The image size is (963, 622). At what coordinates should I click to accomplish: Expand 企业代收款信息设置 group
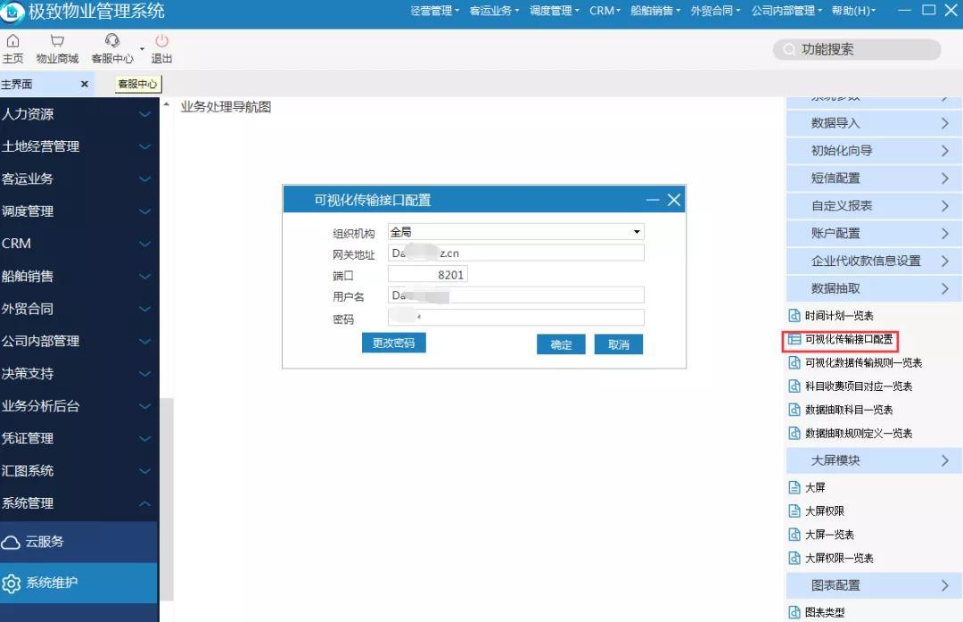click(873, 261)
